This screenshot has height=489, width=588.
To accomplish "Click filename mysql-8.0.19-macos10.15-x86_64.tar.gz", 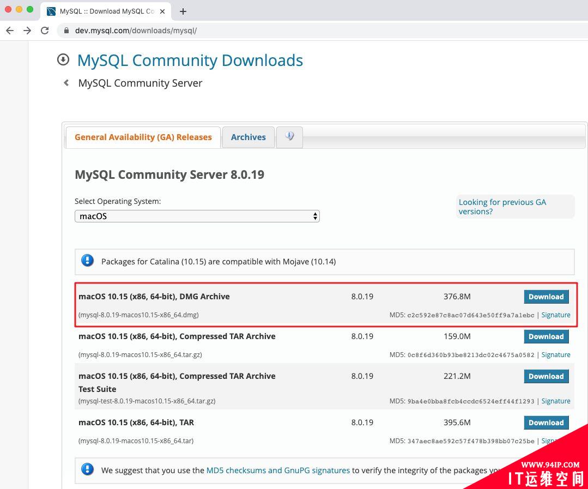I will tap(140, 355).
